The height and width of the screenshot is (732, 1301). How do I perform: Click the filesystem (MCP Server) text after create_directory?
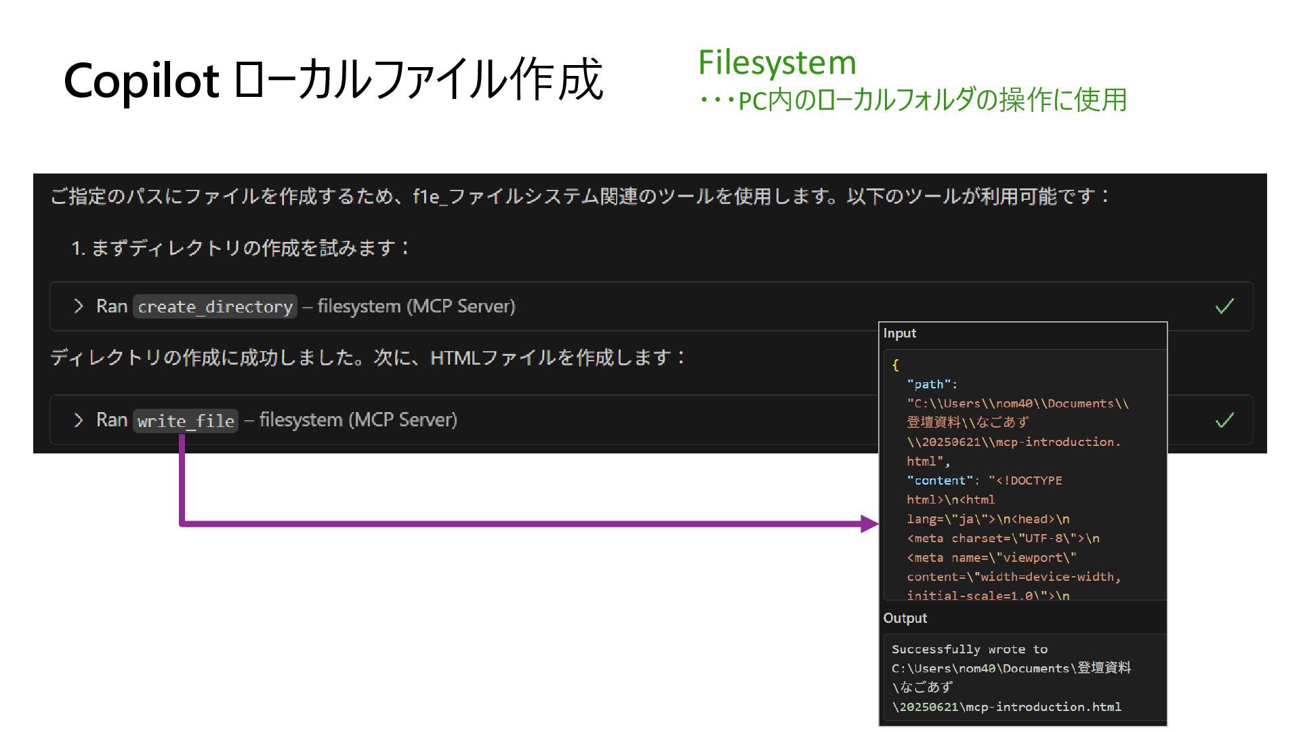pos(416,306)
